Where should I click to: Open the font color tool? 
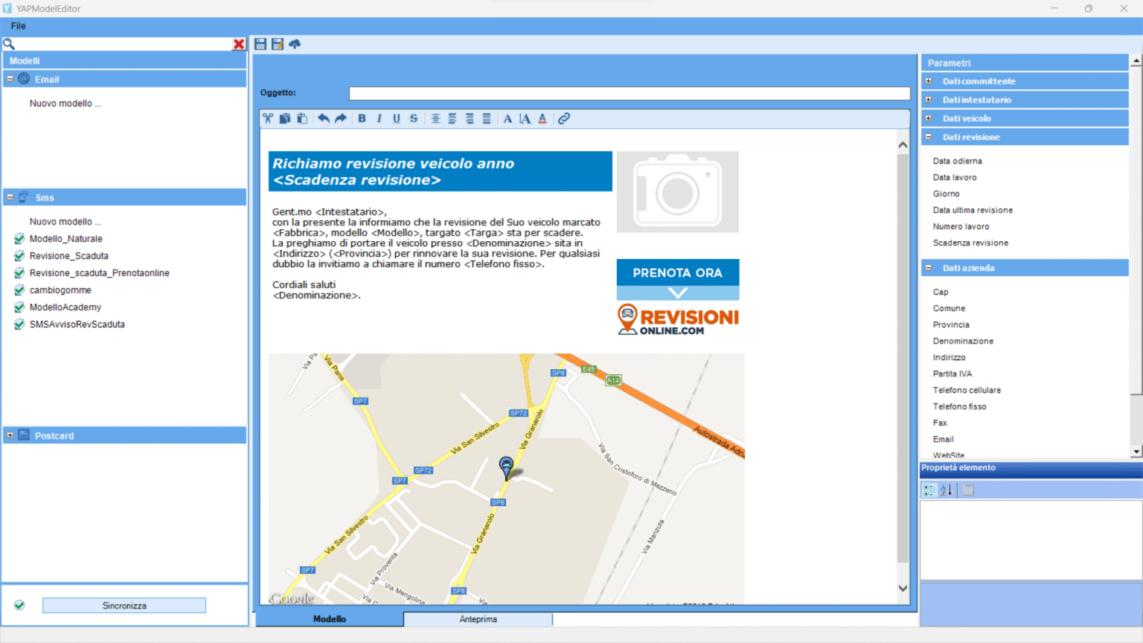click(542, 118)
